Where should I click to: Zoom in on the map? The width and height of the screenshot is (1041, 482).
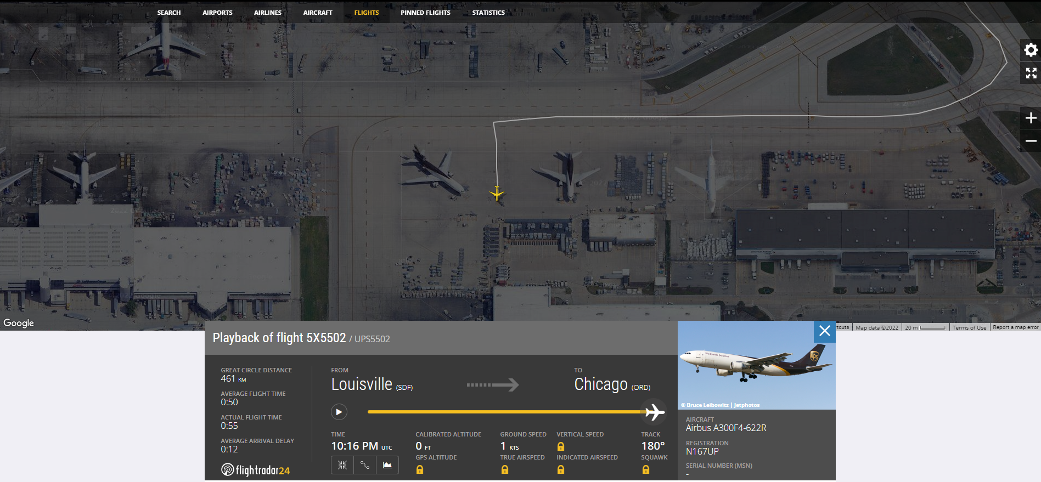[1031, 118]
